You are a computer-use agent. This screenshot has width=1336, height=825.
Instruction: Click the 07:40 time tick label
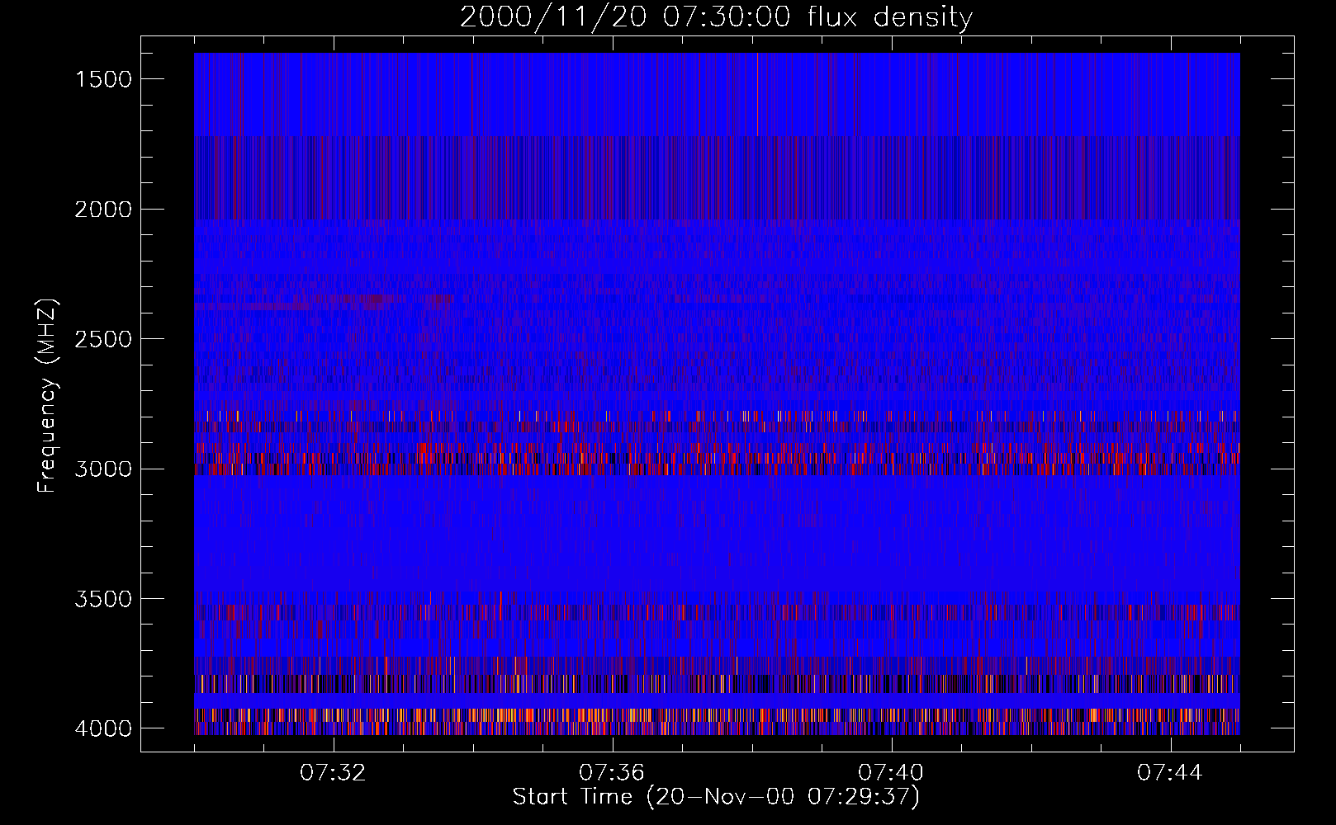click(891, 773)
